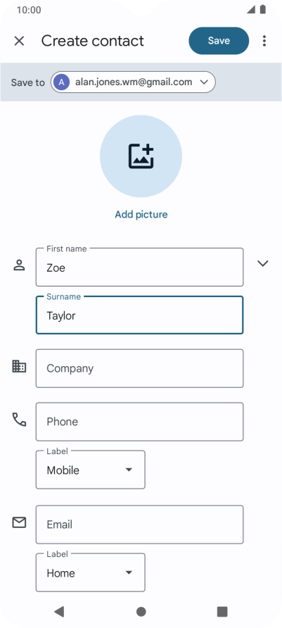Click the Company input field
The width and height of the screenshot is (282, 628).
coord(140,368)
